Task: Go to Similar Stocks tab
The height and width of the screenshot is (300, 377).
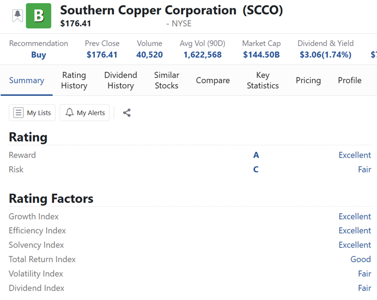Action: pyautogui.click(x=166, y=81)
